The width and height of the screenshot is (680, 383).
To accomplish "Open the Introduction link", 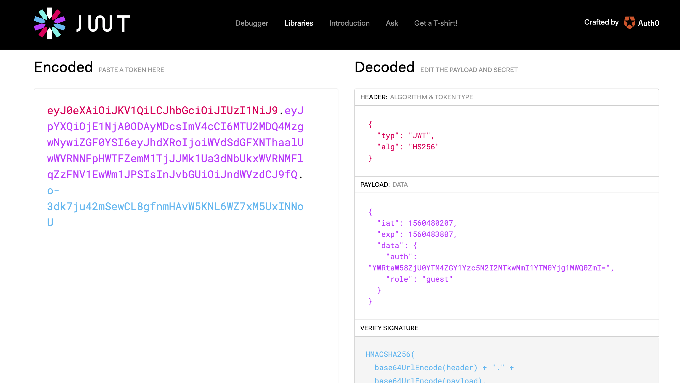I will click(x=349, y=23).
